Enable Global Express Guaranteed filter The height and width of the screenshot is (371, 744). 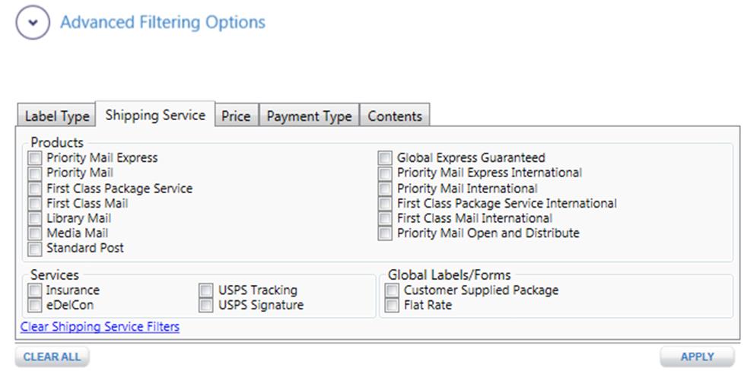tap(386, 158)
